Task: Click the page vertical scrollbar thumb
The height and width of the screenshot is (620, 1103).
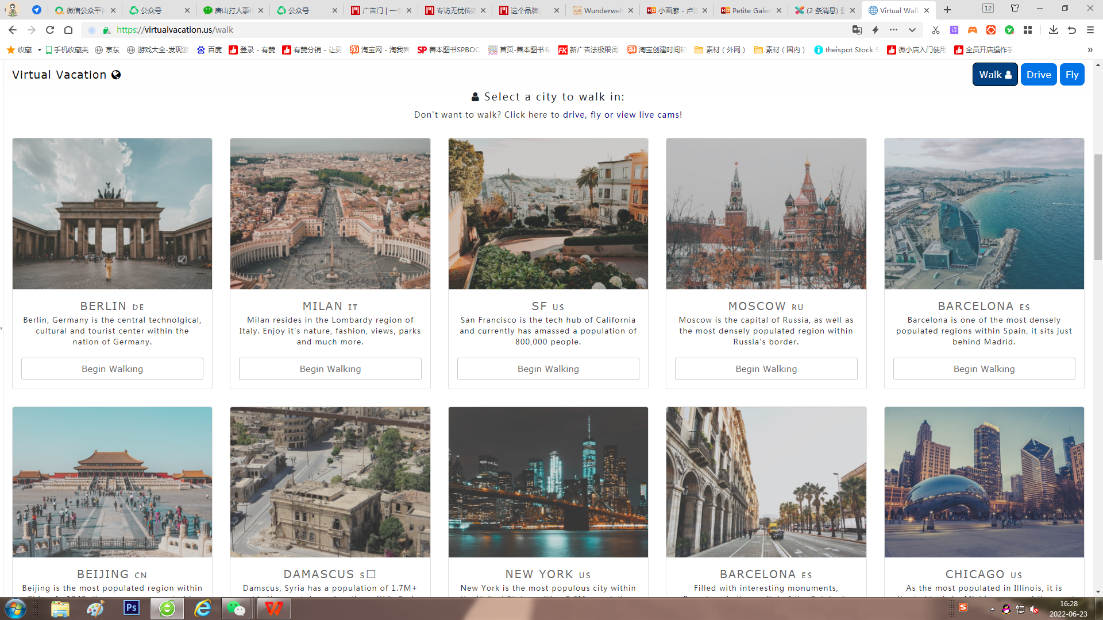Action: (x=1098, y=207)
